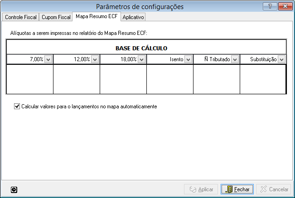
Task: Close the Parâmetros de configurações window
Action: [285, 6]
